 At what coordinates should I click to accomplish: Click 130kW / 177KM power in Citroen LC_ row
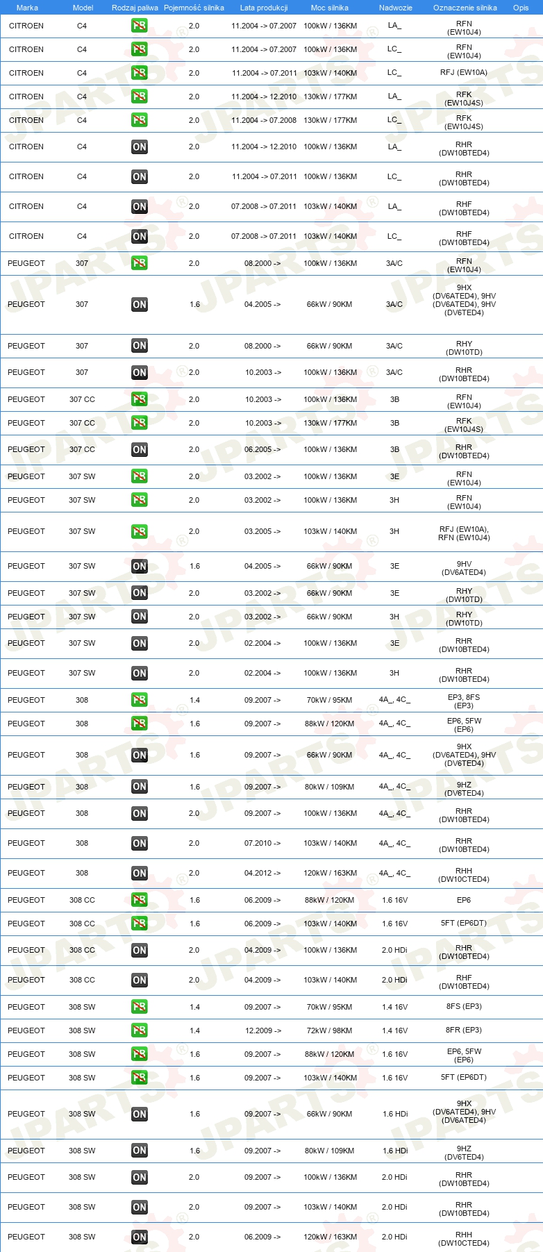[331, 120]
